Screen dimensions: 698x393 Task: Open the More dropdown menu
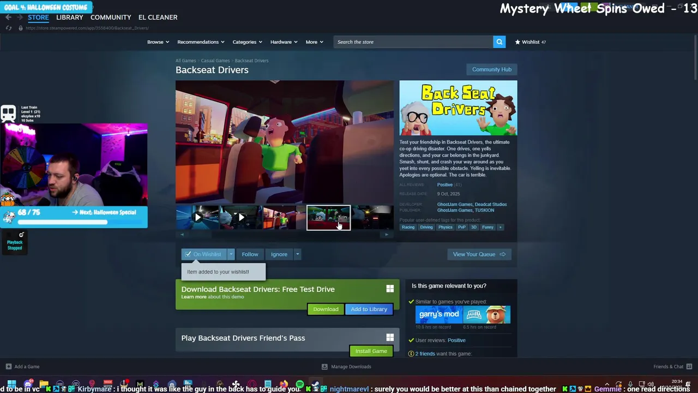tap(315, 42)
